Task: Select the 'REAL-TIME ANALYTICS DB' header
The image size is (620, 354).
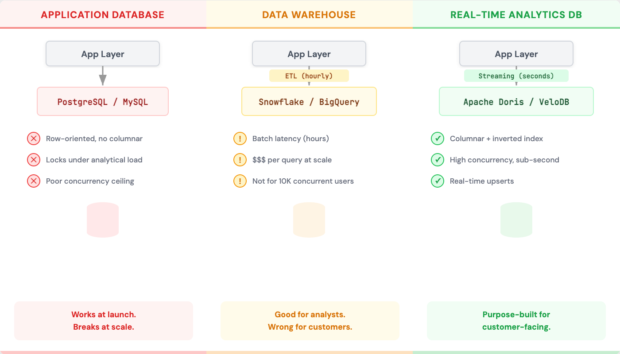Action: coord(516,15)
